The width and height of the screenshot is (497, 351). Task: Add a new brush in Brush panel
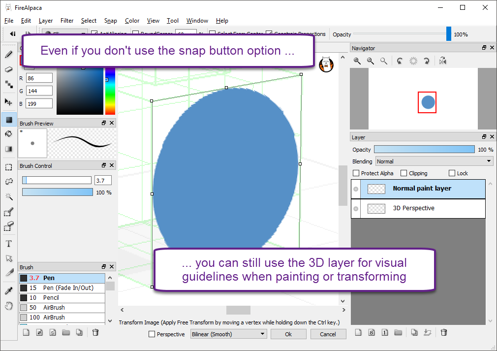tap(26, 332)
